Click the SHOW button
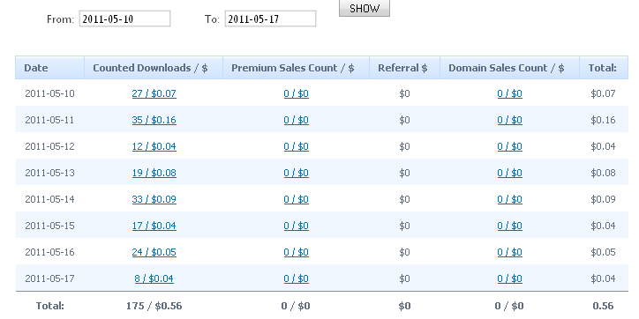639x319 pixels. point(365,8)
